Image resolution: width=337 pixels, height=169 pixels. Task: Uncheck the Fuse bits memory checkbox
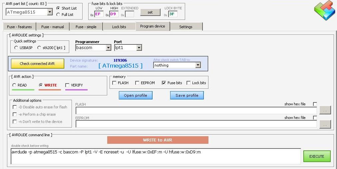(x=164, y=83)
